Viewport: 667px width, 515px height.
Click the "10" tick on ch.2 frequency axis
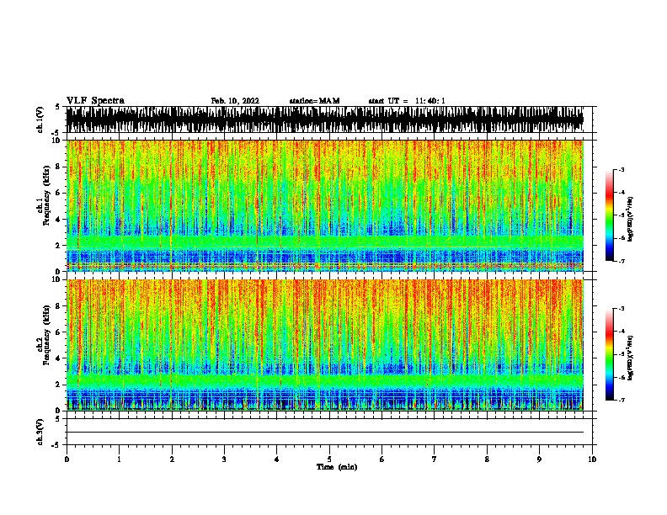[57, 279]
